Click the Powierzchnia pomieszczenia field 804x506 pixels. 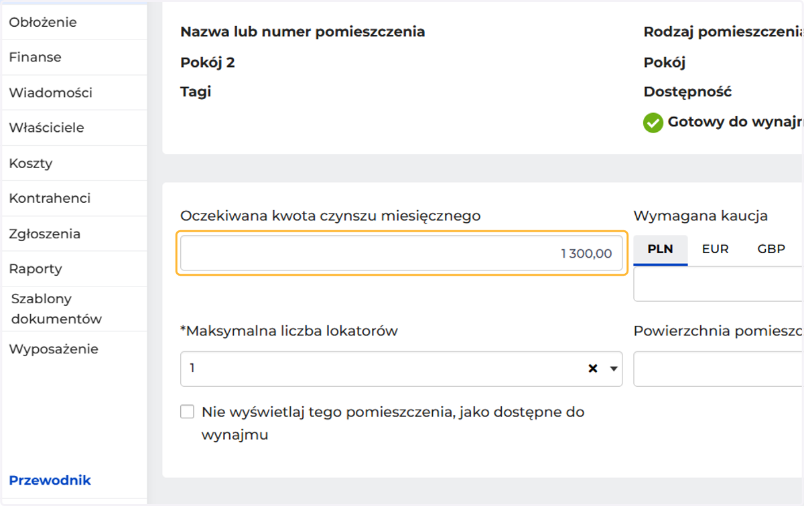[x=718, y=369]
